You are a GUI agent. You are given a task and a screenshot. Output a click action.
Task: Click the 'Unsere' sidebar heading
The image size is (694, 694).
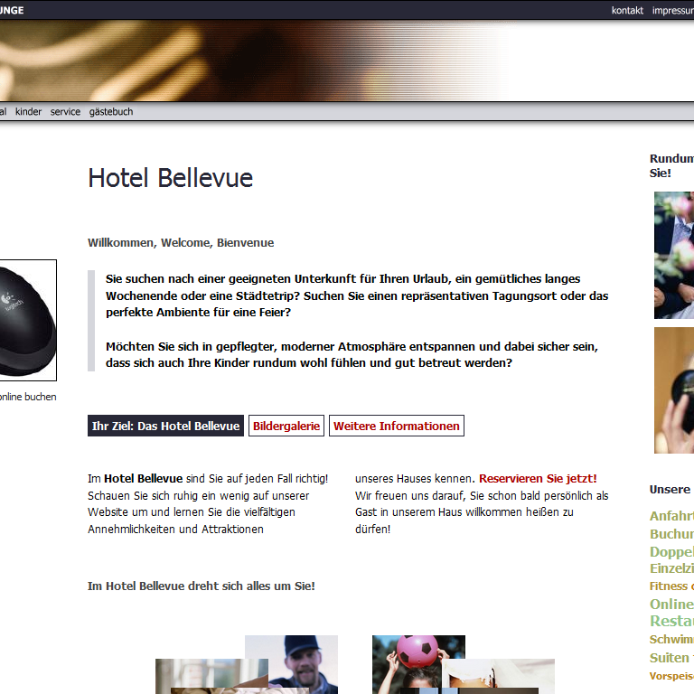click(671, 490)
